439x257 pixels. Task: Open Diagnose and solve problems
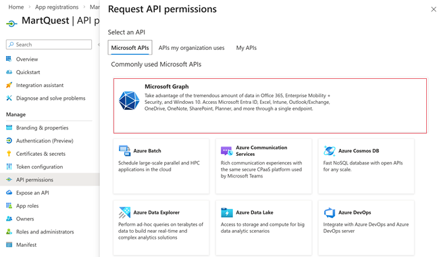[50, 98]
